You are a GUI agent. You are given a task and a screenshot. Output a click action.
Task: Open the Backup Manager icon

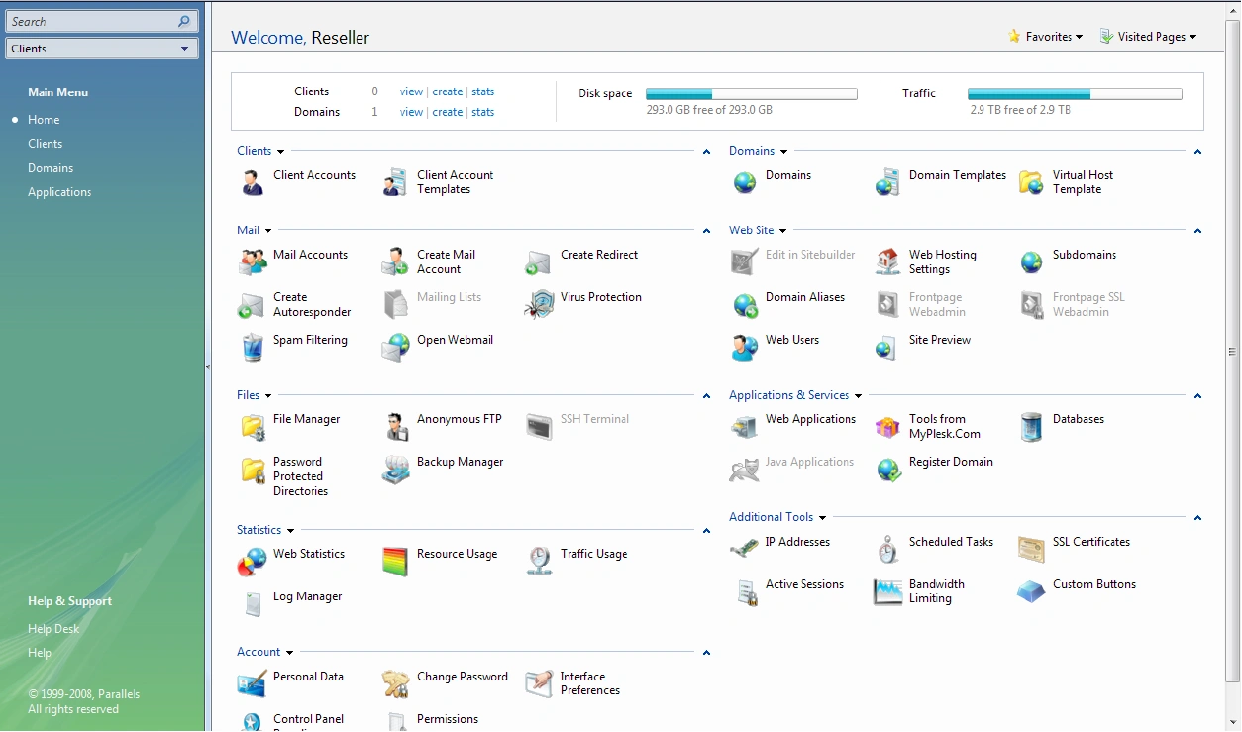[396, 469]
